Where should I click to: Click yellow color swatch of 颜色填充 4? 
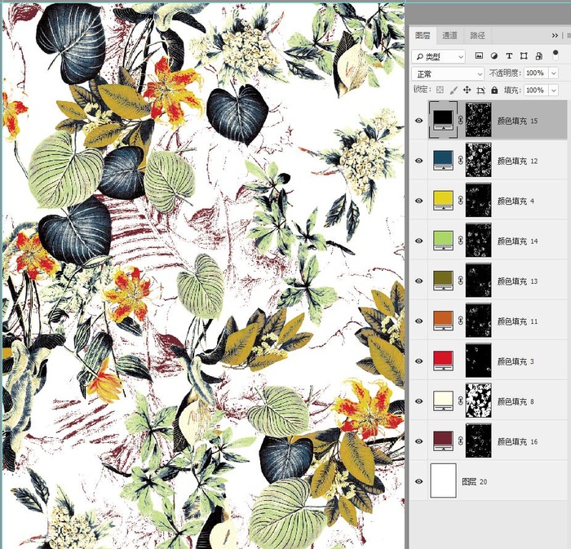coord(443,200)
